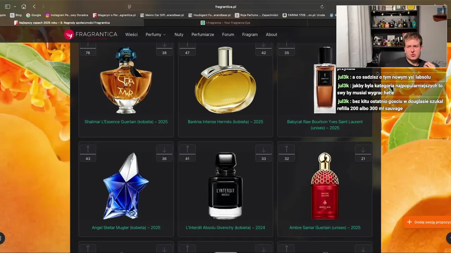The height and width of the screenshot is (253, 451).
Task: Go to the browser home page icon
Action: (x=24, y=7)
